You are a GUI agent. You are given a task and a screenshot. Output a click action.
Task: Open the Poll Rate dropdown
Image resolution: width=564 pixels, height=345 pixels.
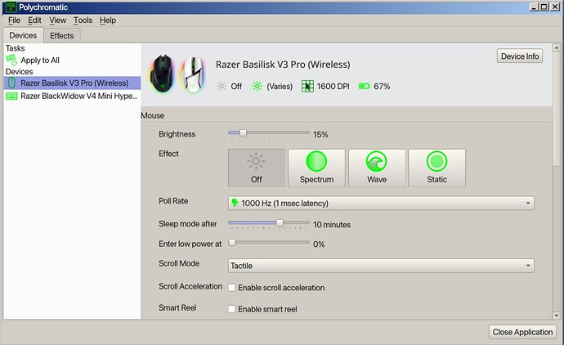coord(381,203)
